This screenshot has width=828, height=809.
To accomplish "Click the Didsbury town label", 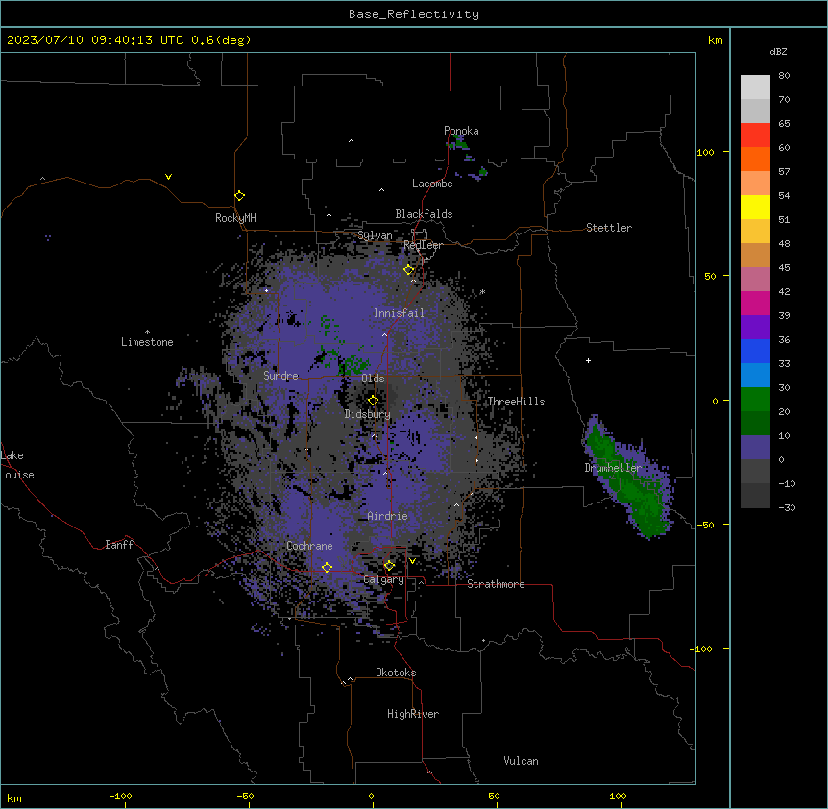I will coord(368,414).
